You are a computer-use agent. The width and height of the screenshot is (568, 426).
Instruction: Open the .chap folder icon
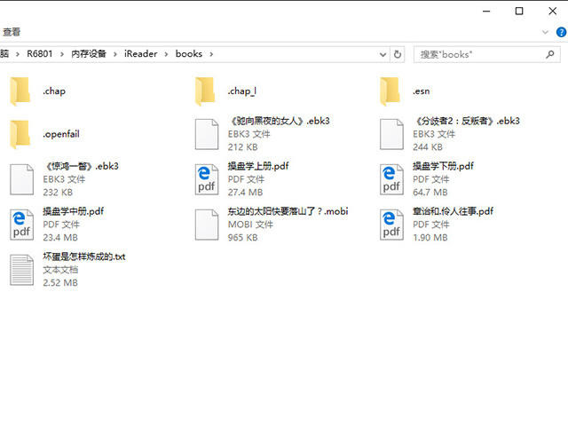20,91
